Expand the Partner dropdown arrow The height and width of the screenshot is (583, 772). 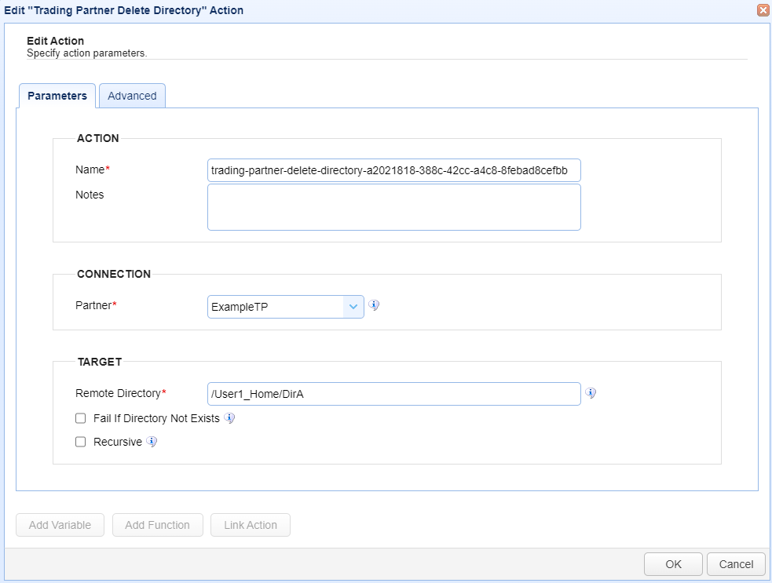[x=353, y=307]
